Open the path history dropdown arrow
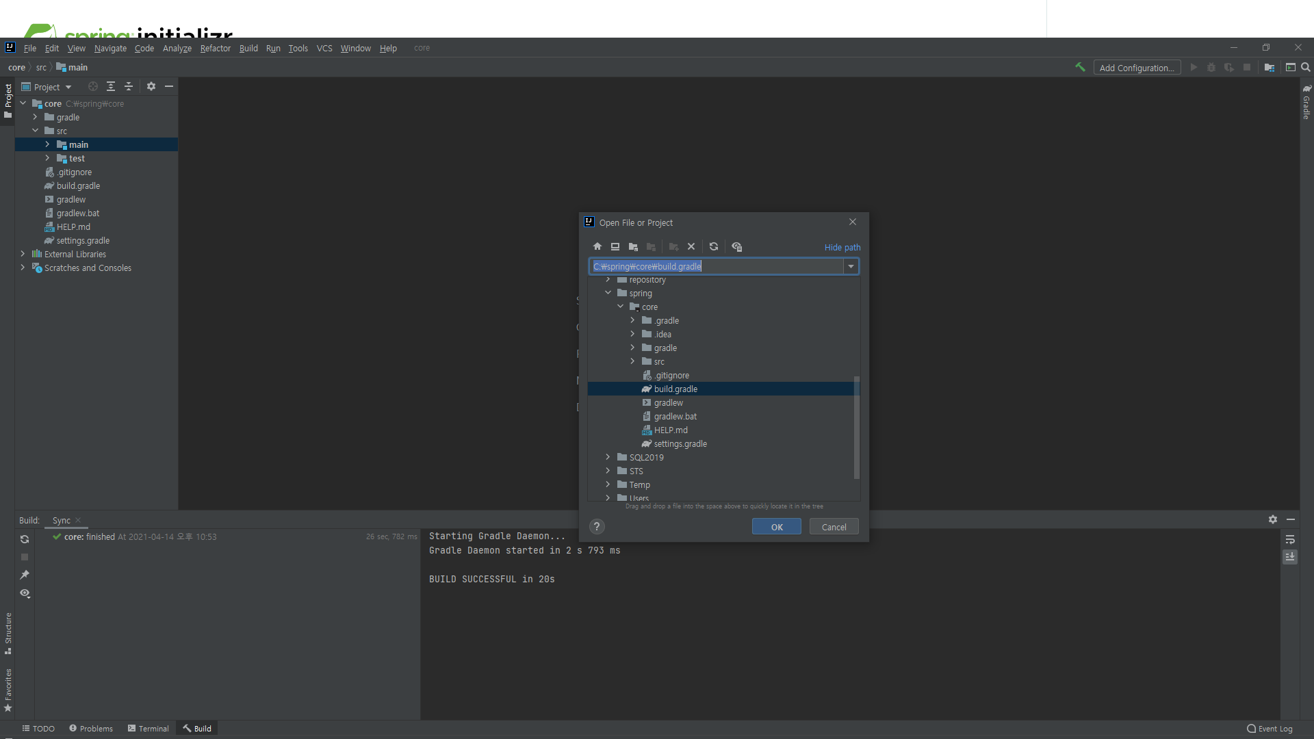 [x=851, y=267]
